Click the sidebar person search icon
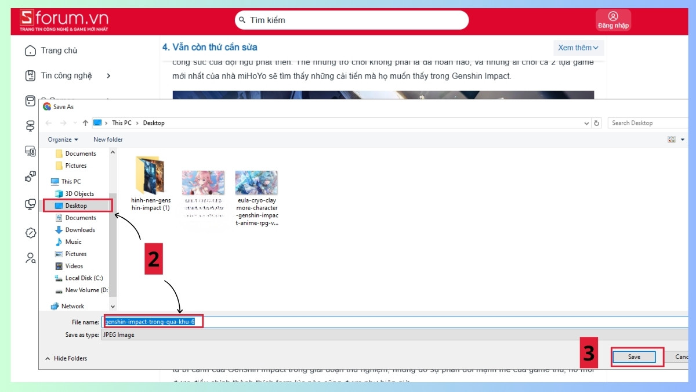Viewport: 696px width, 392px height. [30, 258]
